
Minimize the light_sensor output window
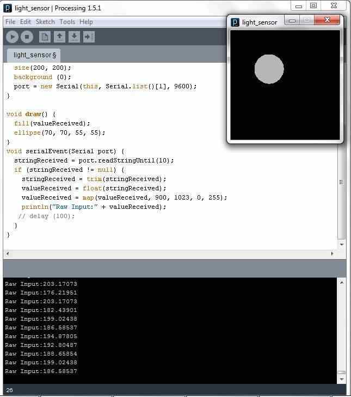coord(292,20)
